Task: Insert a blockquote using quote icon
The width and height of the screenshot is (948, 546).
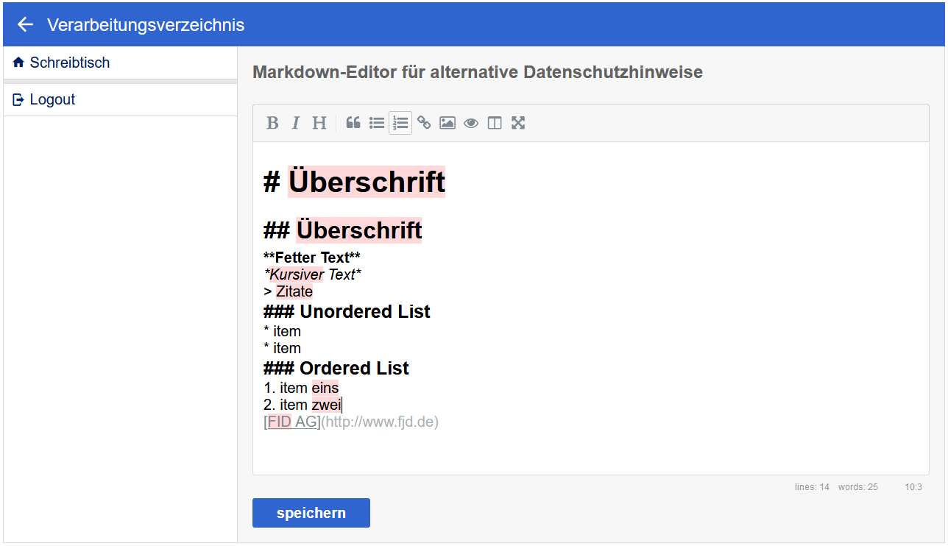Action: 353,123
